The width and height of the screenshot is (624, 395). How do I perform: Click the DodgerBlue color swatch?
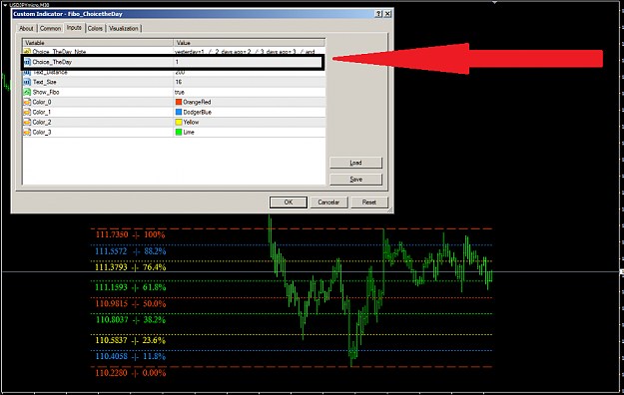179,112
